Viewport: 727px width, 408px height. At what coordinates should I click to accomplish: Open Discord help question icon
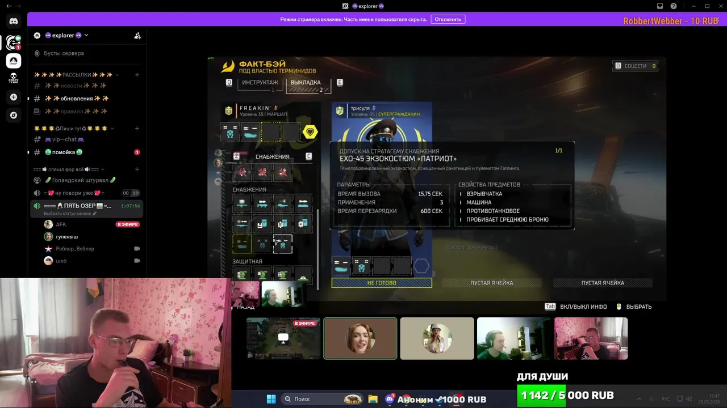pyautogui.click(x=674, y=6)
